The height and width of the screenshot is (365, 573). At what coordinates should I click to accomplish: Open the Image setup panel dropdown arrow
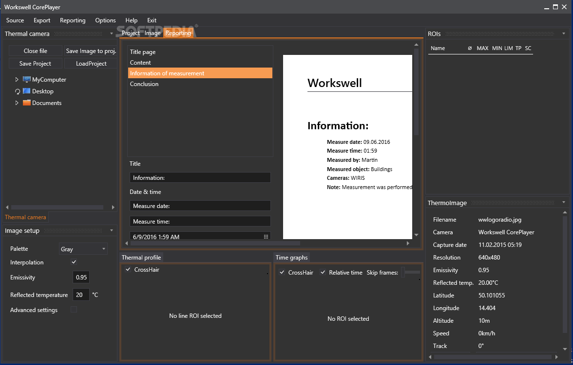[x=112, y=230]
